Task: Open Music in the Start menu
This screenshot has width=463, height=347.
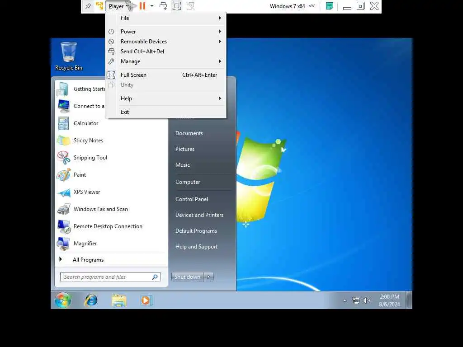Action: pyautogui.click(x=183, y=165)
